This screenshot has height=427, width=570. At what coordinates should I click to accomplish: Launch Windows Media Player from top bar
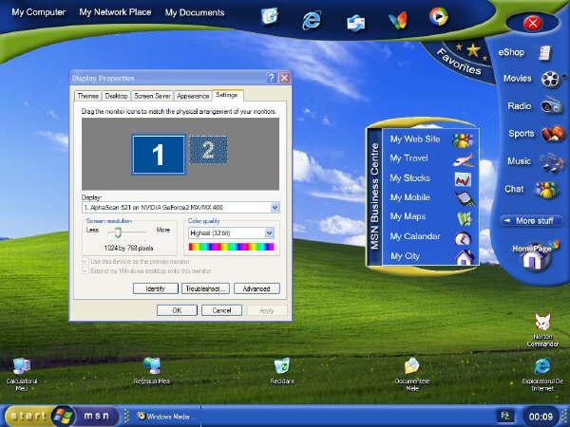pyautogui.click(x=438, y=17)
